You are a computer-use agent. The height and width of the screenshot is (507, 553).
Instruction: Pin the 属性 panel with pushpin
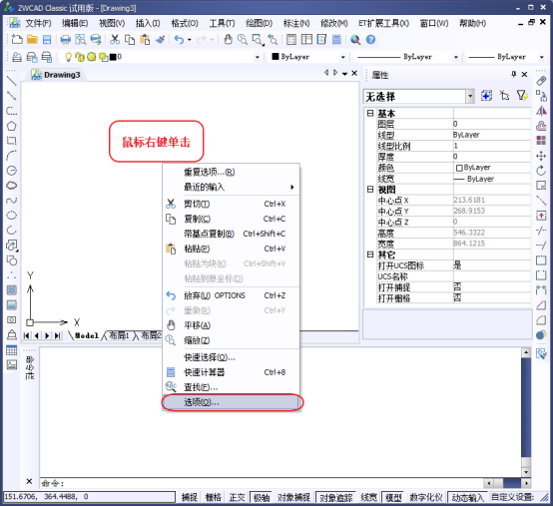(513, 74)
